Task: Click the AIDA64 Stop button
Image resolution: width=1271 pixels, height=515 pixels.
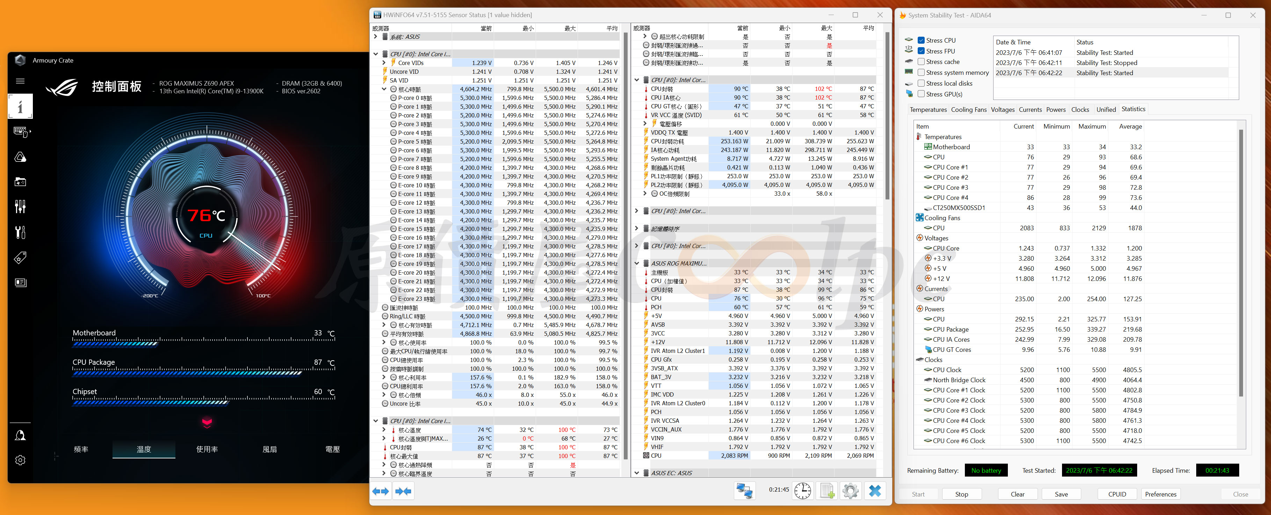Action: pos(961,494)
